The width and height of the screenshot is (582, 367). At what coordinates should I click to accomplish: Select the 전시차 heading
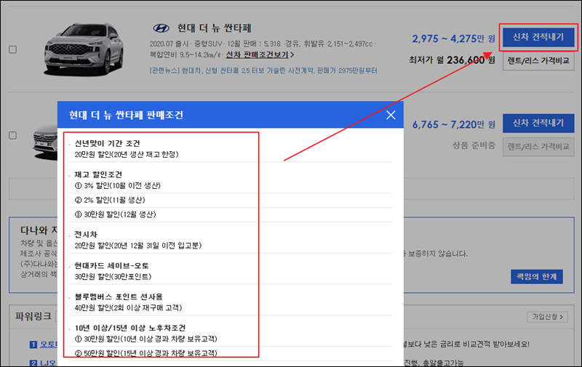point(86,235)
